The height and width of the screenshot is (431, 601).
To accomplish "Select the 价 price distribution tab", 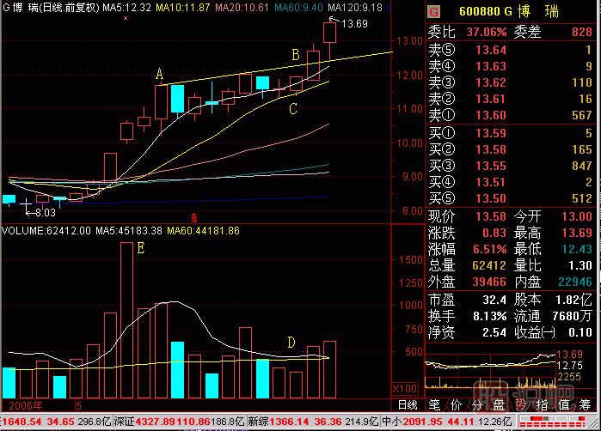I will point(456,404).
